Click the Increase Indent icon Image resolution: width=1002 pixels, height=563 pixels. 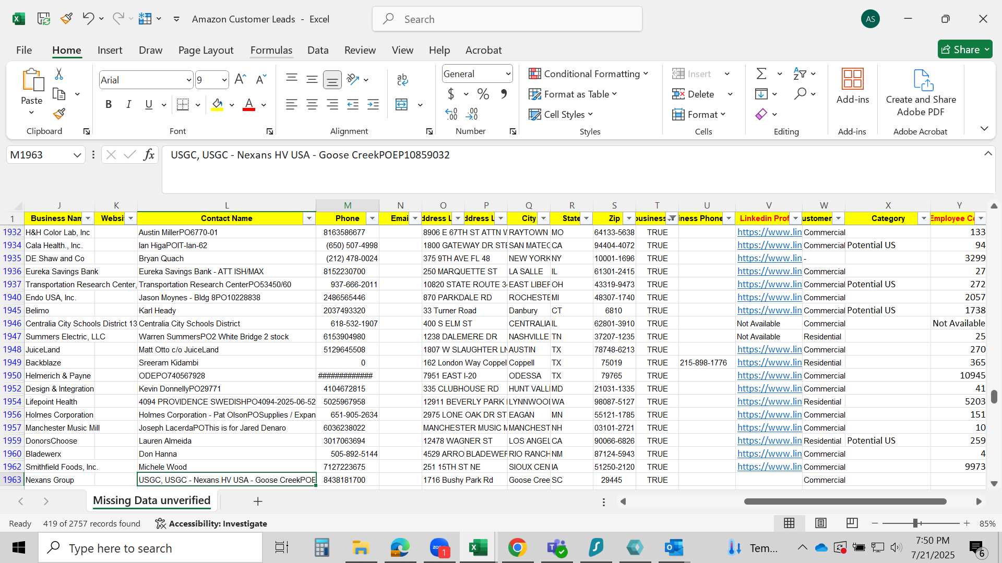[373, 104]
